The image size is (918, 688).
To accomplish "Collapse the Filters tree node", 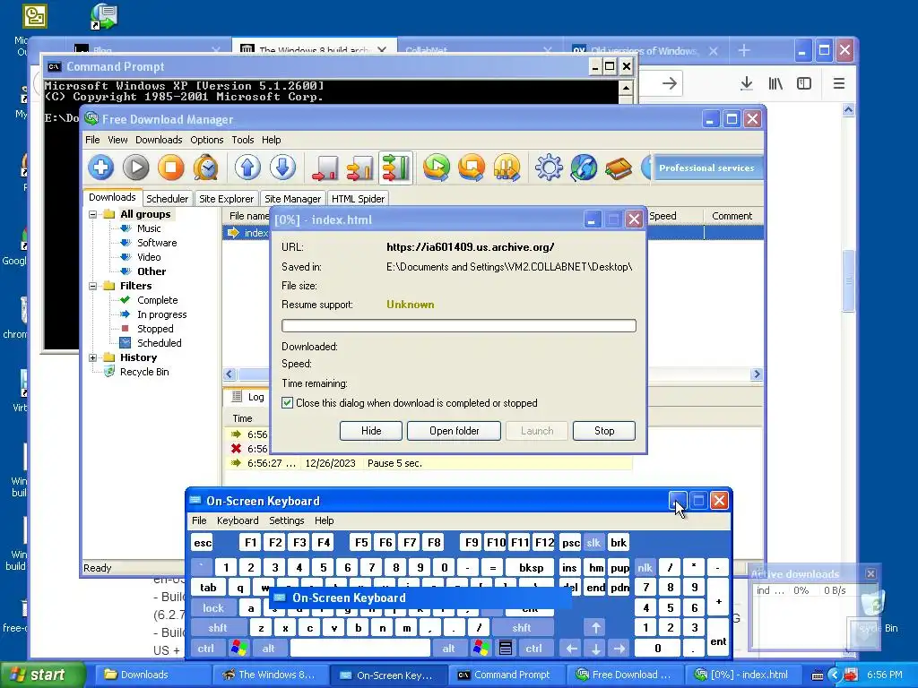I will pos(92,286).
